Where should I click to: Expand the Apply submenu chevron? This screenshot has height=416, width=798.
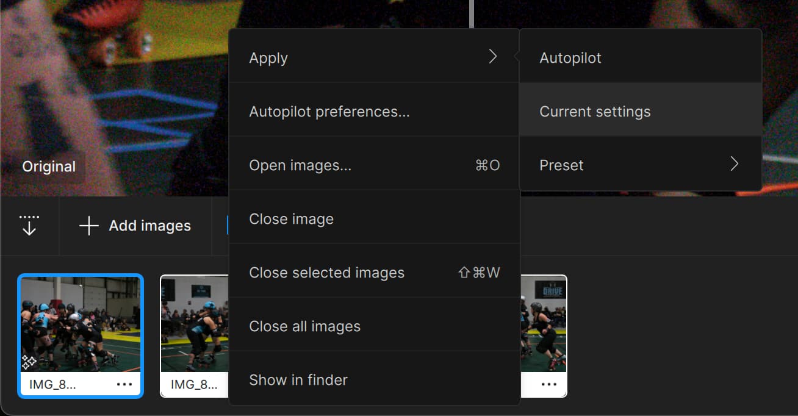[x=493, y=56]
